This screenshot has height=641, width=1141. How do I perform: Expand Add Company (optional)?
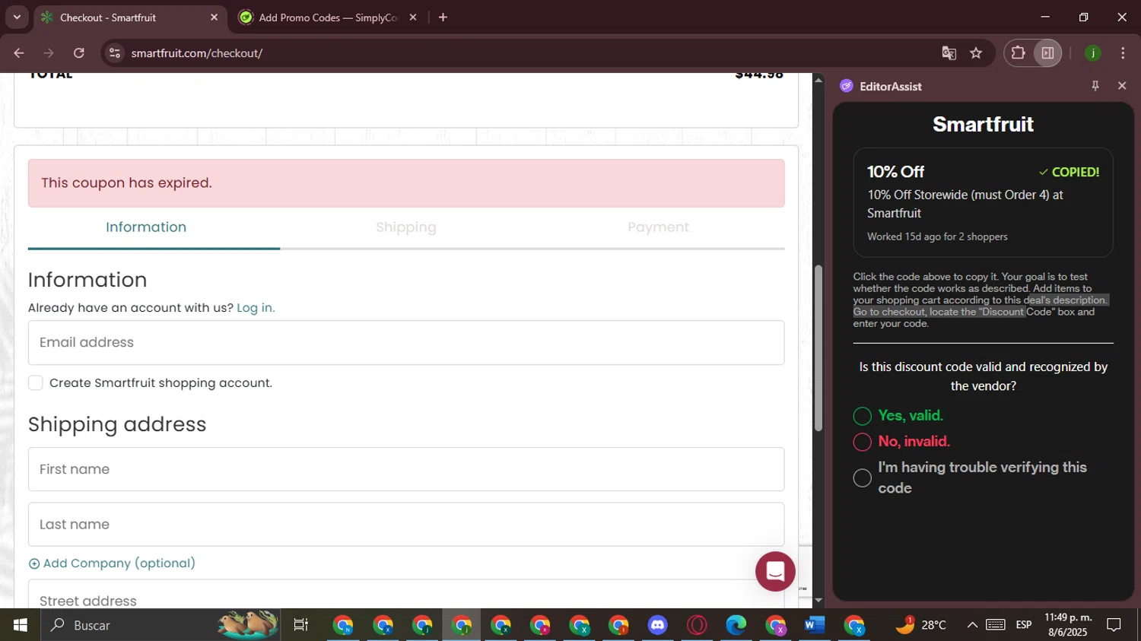[x=112, y=563]
